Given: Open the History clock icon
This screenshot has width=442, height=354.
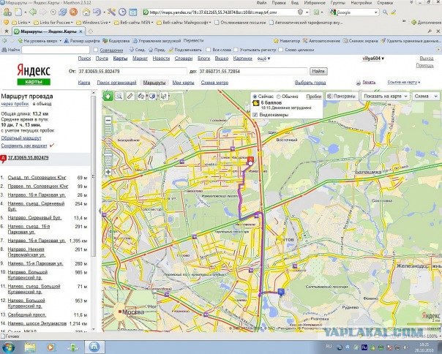Looking at the screenshot, I should coord(122,12).
